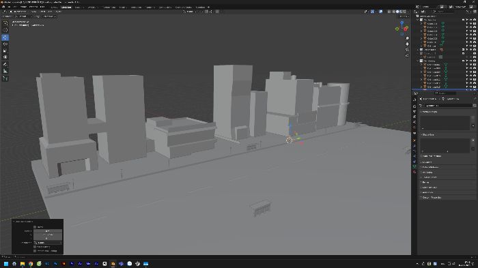
Task: Open the outliner filter funnel icon
Action: click(468, 12)
